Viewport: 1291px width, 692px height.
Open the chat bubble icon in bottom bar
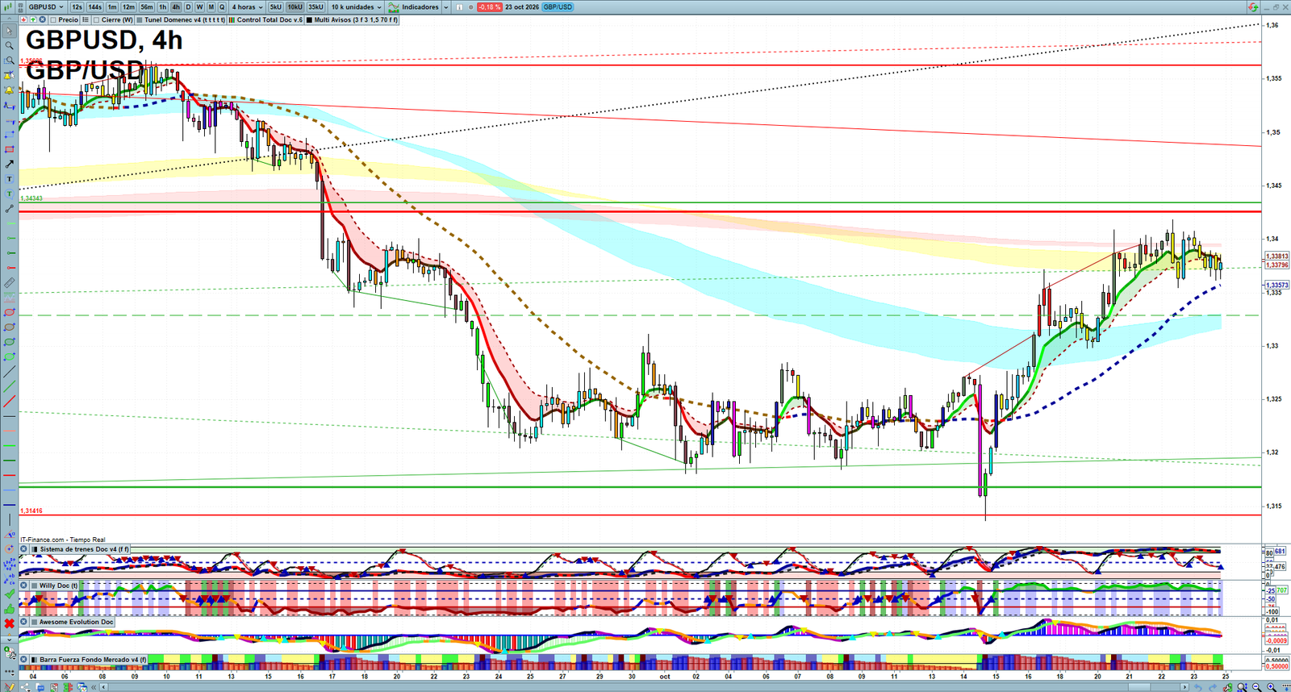coord(39,687)
